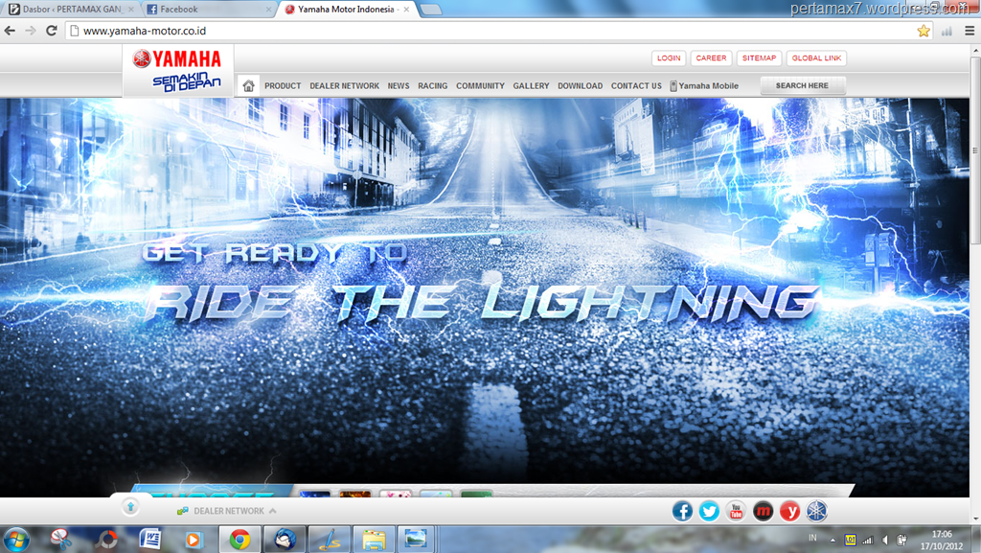This screenshot has height=553, width=981.
Task: Open the Chrome menu icon
Action: tap(970, 31)
